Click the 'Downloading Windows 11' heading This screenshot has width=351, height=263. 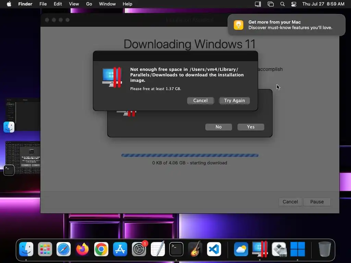tap(190, 44)
